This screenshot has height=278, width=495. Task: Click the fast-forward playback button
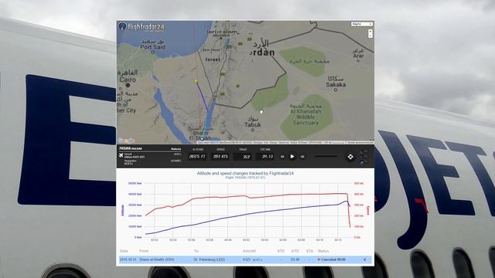[302, 157]
